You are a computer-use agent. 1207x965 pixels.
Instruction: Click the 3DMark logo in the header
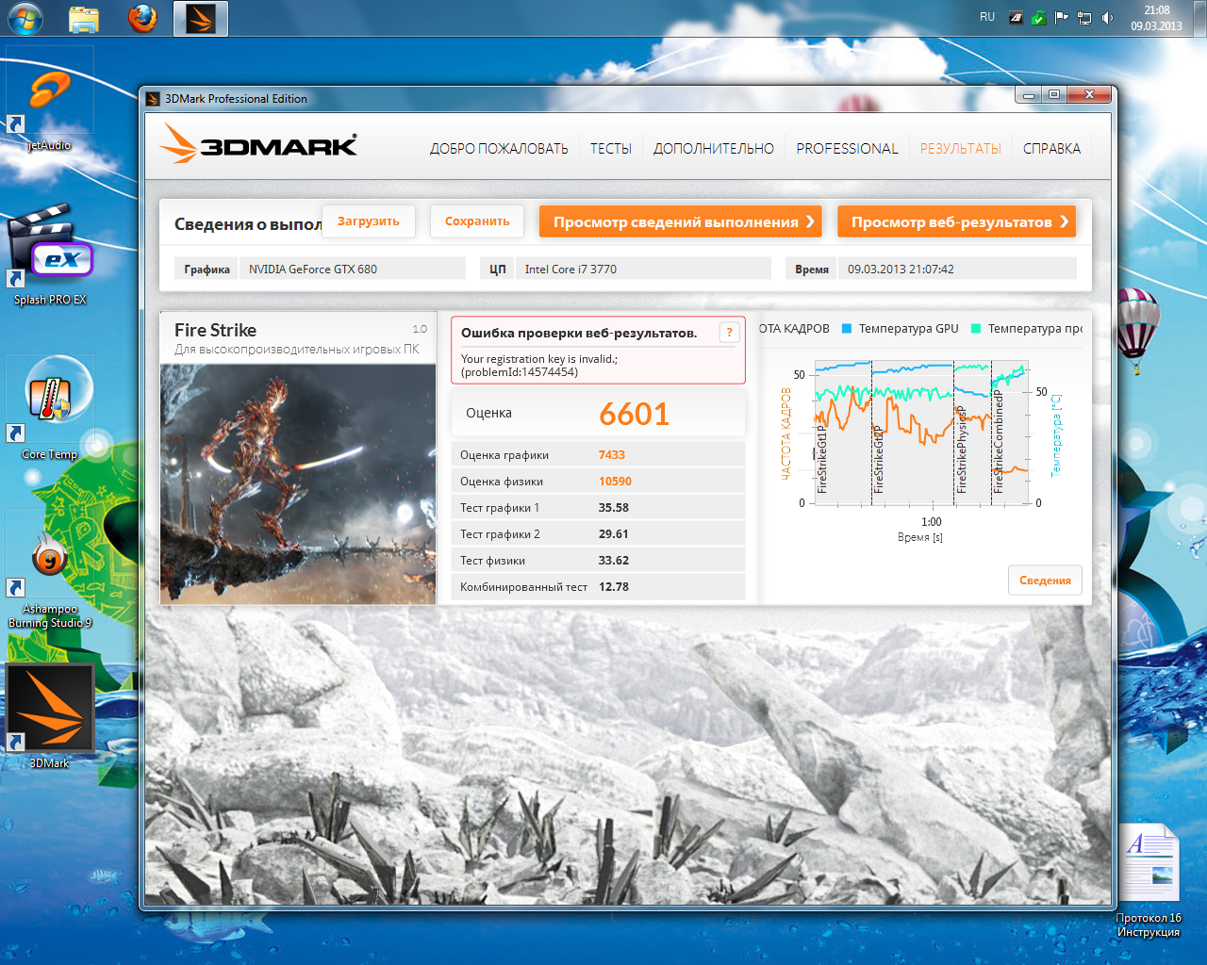258,147
